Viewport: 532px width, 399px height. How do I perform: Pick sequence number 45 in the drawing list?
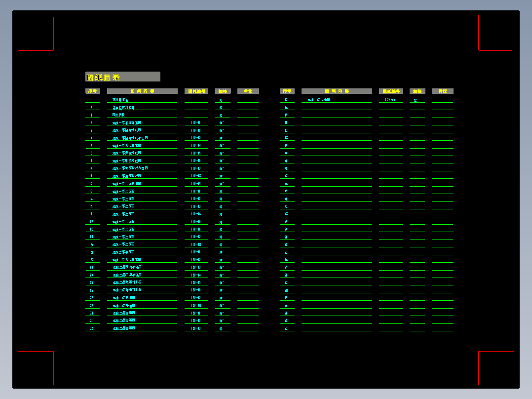pos(286,191)
